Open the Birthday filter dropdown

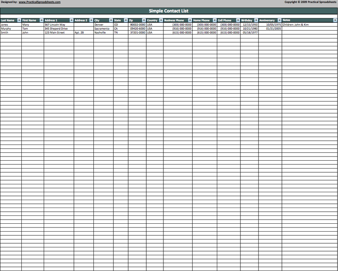coord(256,20)
